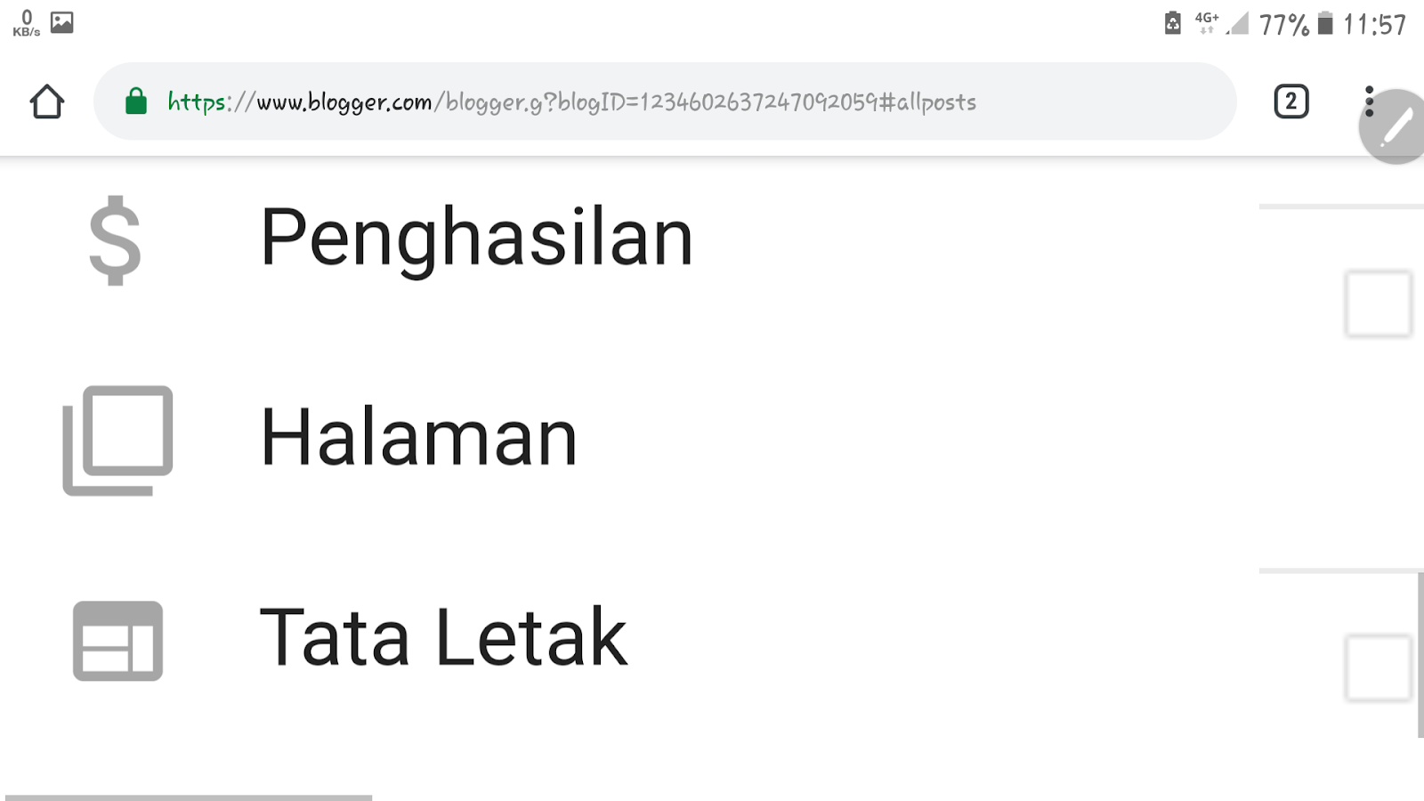This screenshot has width=1424, height=801.
Task: Click the stacked pages Halaman icon
Action: click(x=117, y=440)
